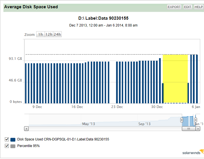Click the Percentile 95% legend label
The height and width of the screenshot is (159, 204).
[x=28, y=146]
